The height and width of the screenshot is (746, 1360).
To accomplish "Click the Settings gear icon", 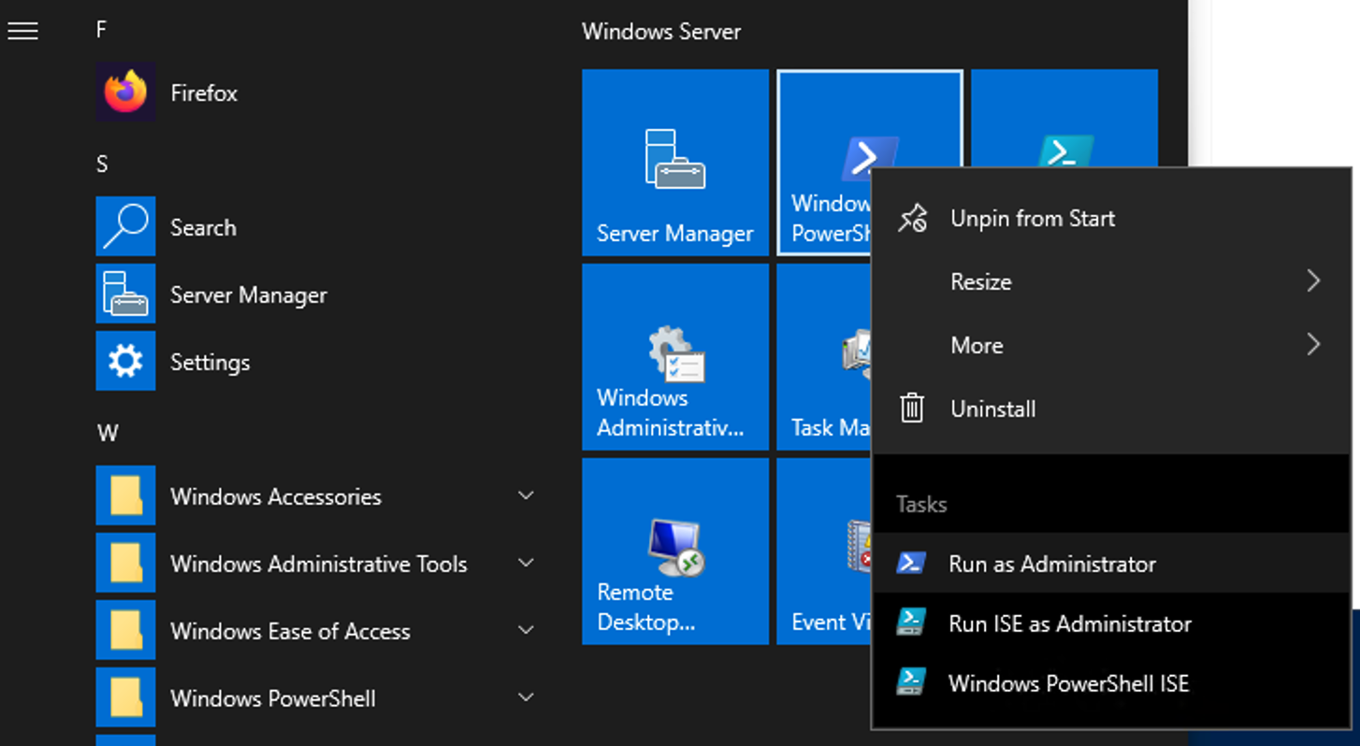I will [x=125, y=362].
